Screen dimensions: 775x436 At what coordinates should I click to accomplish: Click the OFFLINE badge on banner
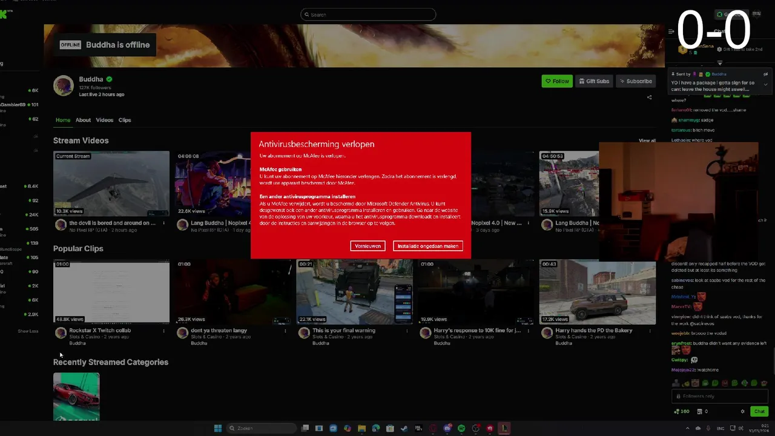70,45
